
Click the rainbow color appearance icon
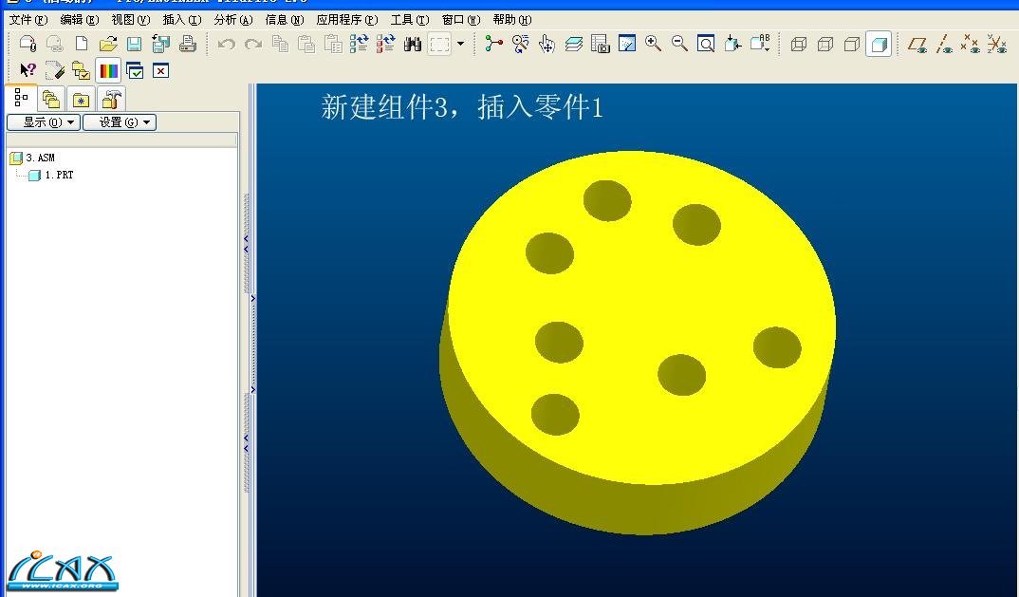click(x=108, y=70)
